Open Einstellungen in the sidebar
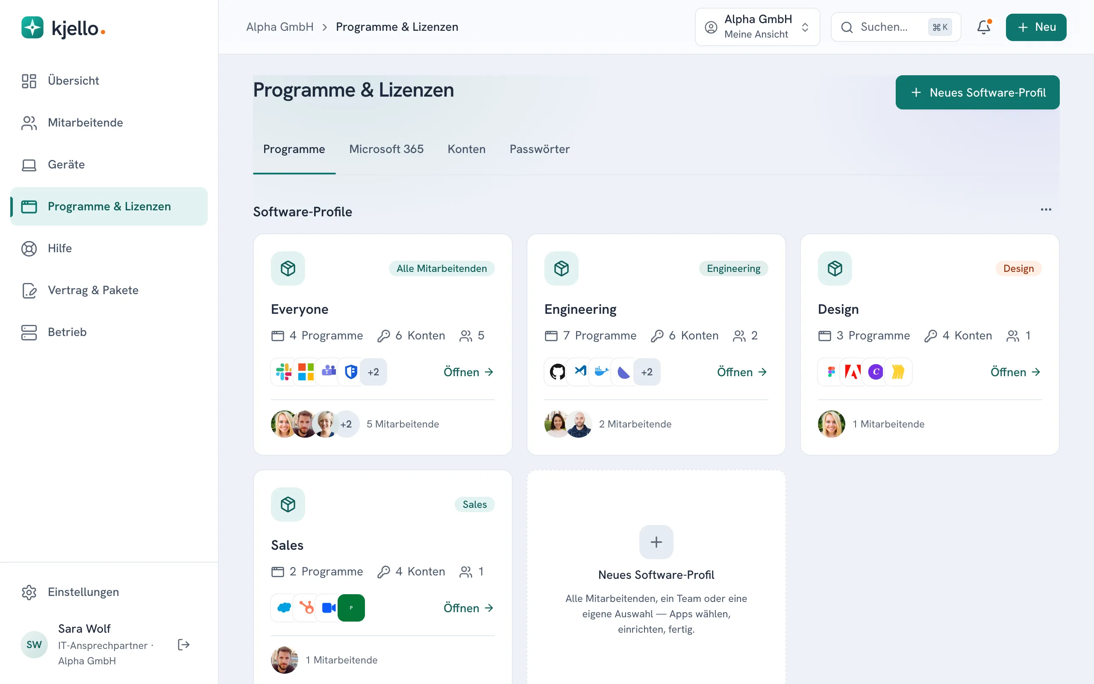 point(109,592)
